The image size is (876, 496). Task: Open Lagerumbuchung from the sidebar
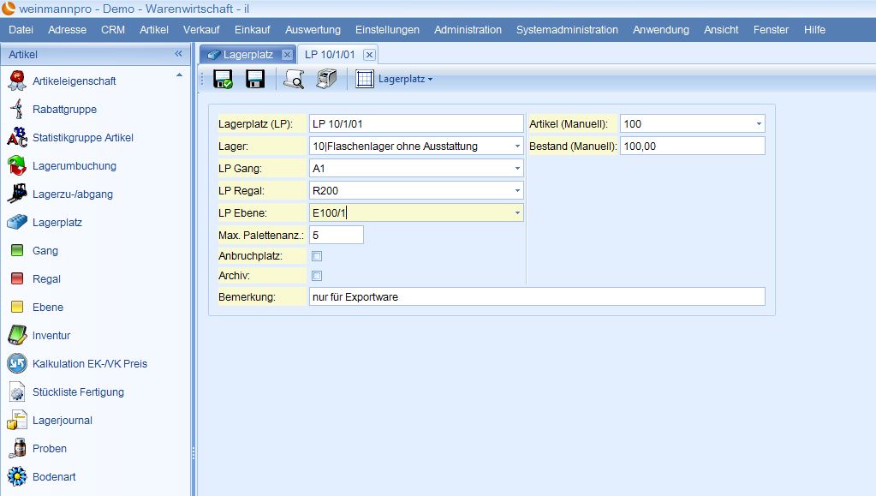pos(74,166)
